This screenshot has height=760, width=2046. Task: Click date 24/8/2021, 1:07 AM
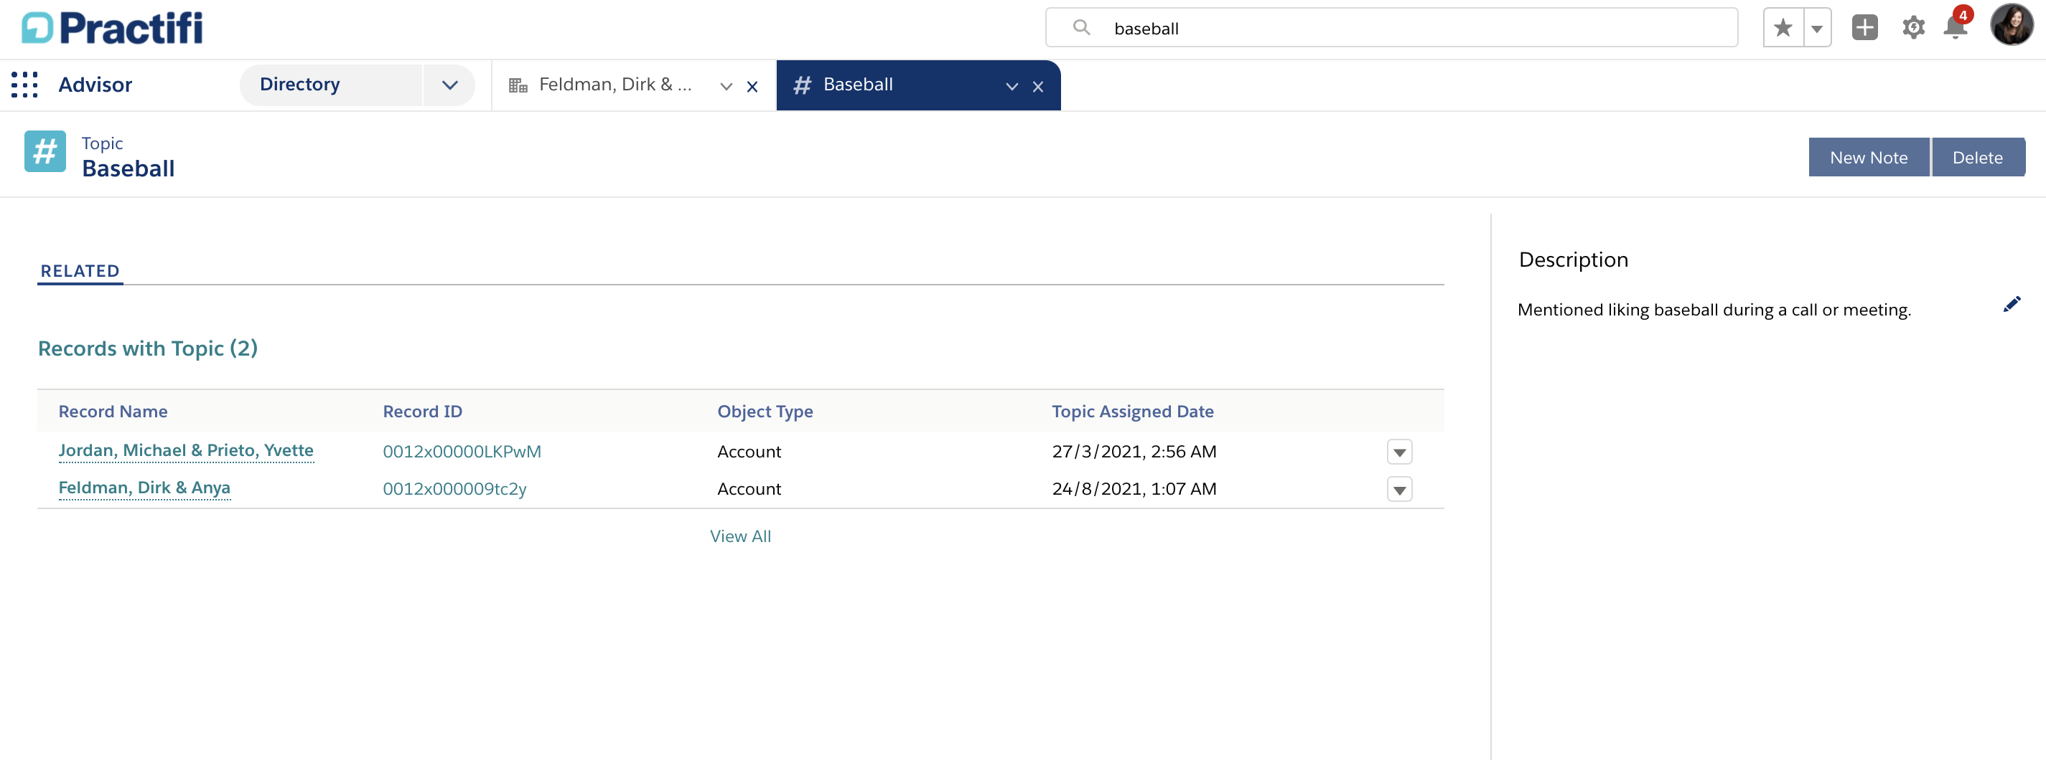point(1134,489)
